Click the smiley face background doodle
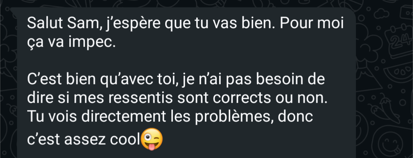 point(392,143)
